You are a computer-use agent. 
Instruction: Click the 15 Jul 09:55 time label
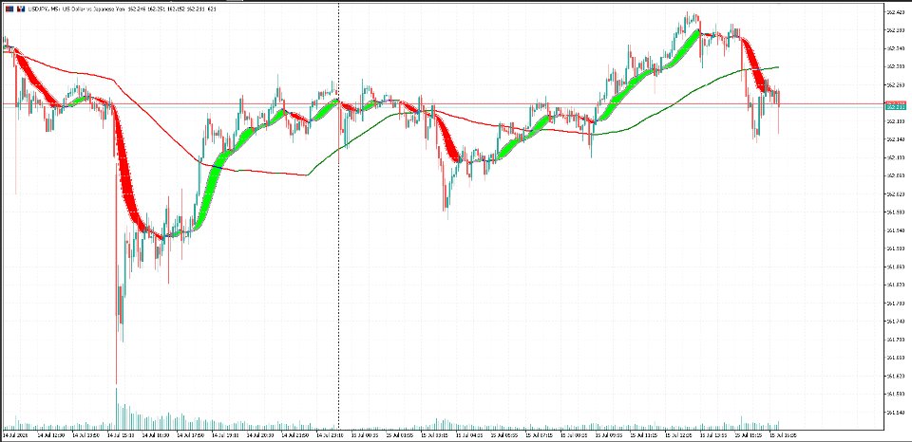tap(610, 434)
